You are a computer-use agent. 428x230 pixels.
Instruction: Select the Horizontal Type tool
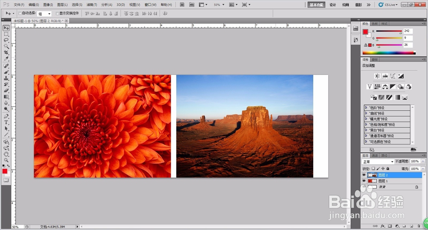[6, 122]
